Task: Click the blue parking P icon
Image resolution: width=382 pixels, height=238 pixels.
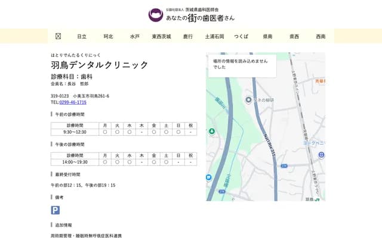Action: 56,210
